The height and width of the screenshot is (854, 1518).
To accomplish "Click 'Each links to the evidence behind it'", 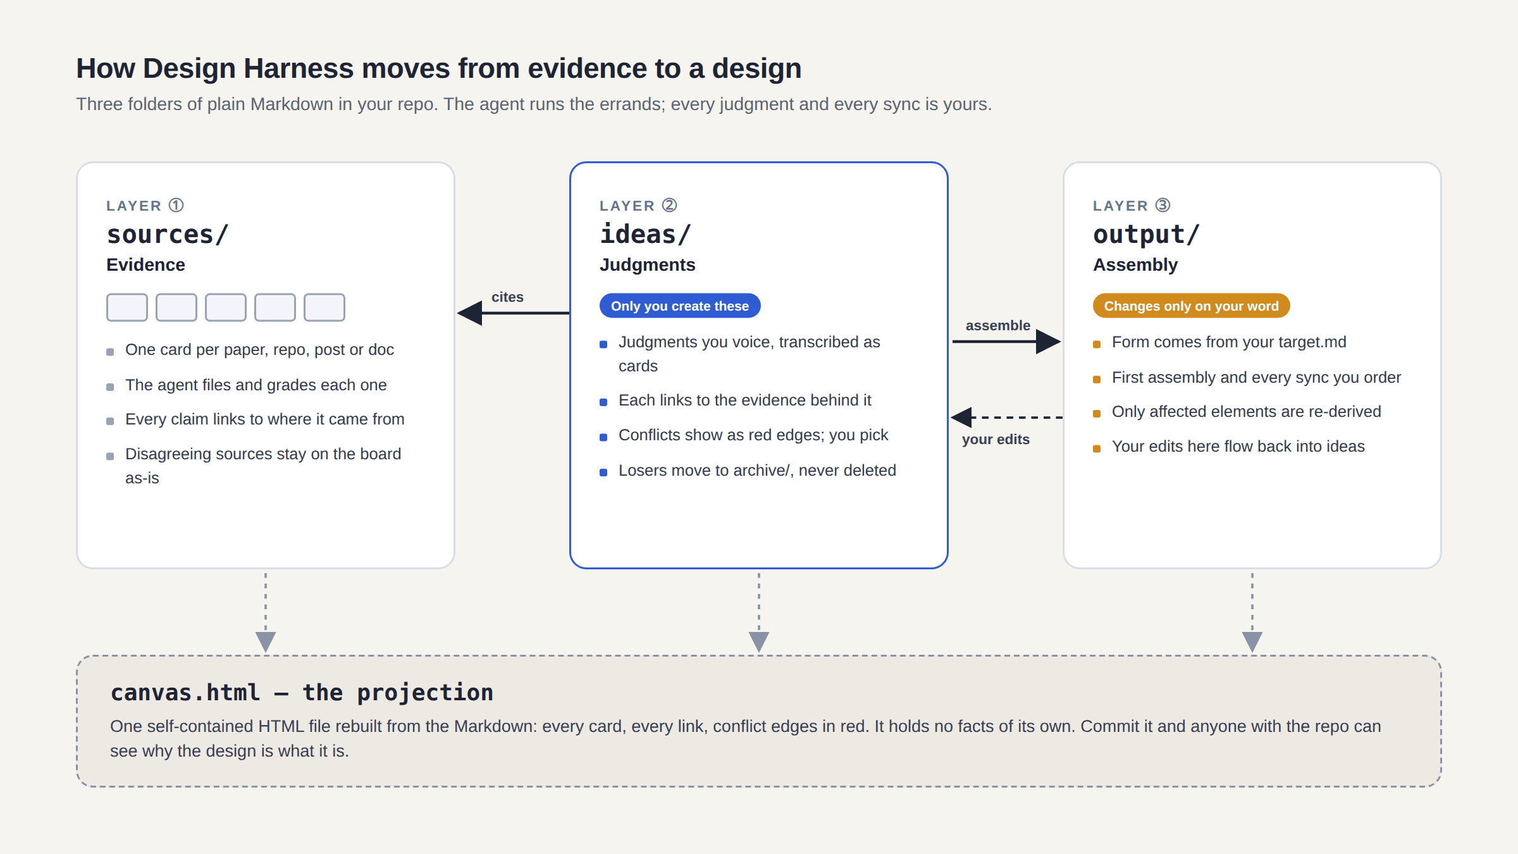I will 744,400.
